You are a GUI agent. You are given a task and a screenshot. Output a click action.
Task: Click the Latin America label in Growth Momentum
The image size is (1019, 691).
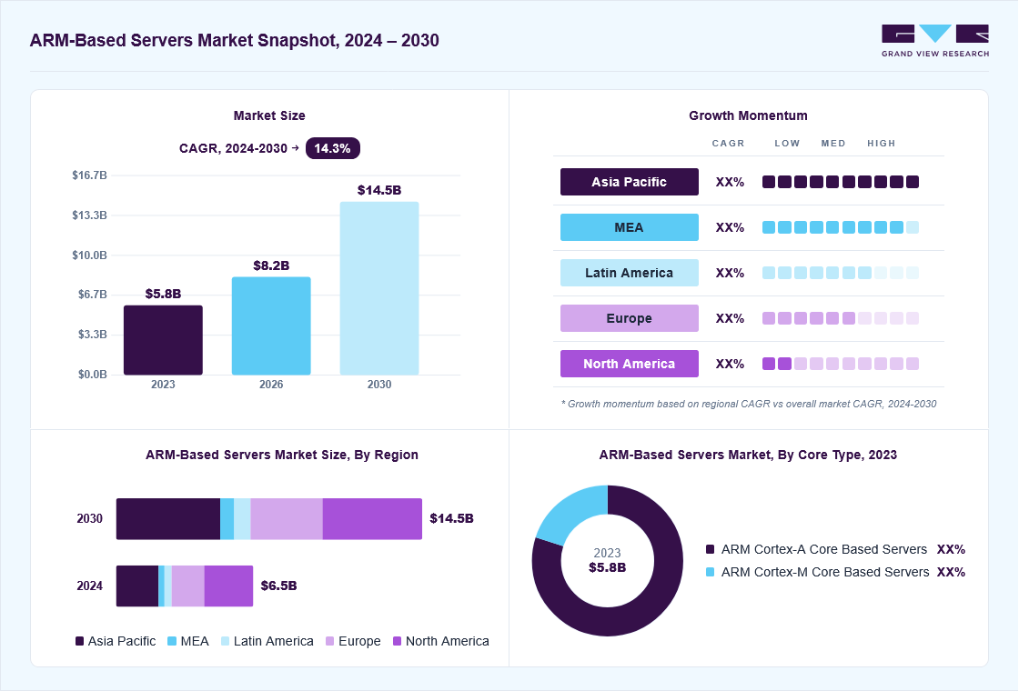pos(629,273)
